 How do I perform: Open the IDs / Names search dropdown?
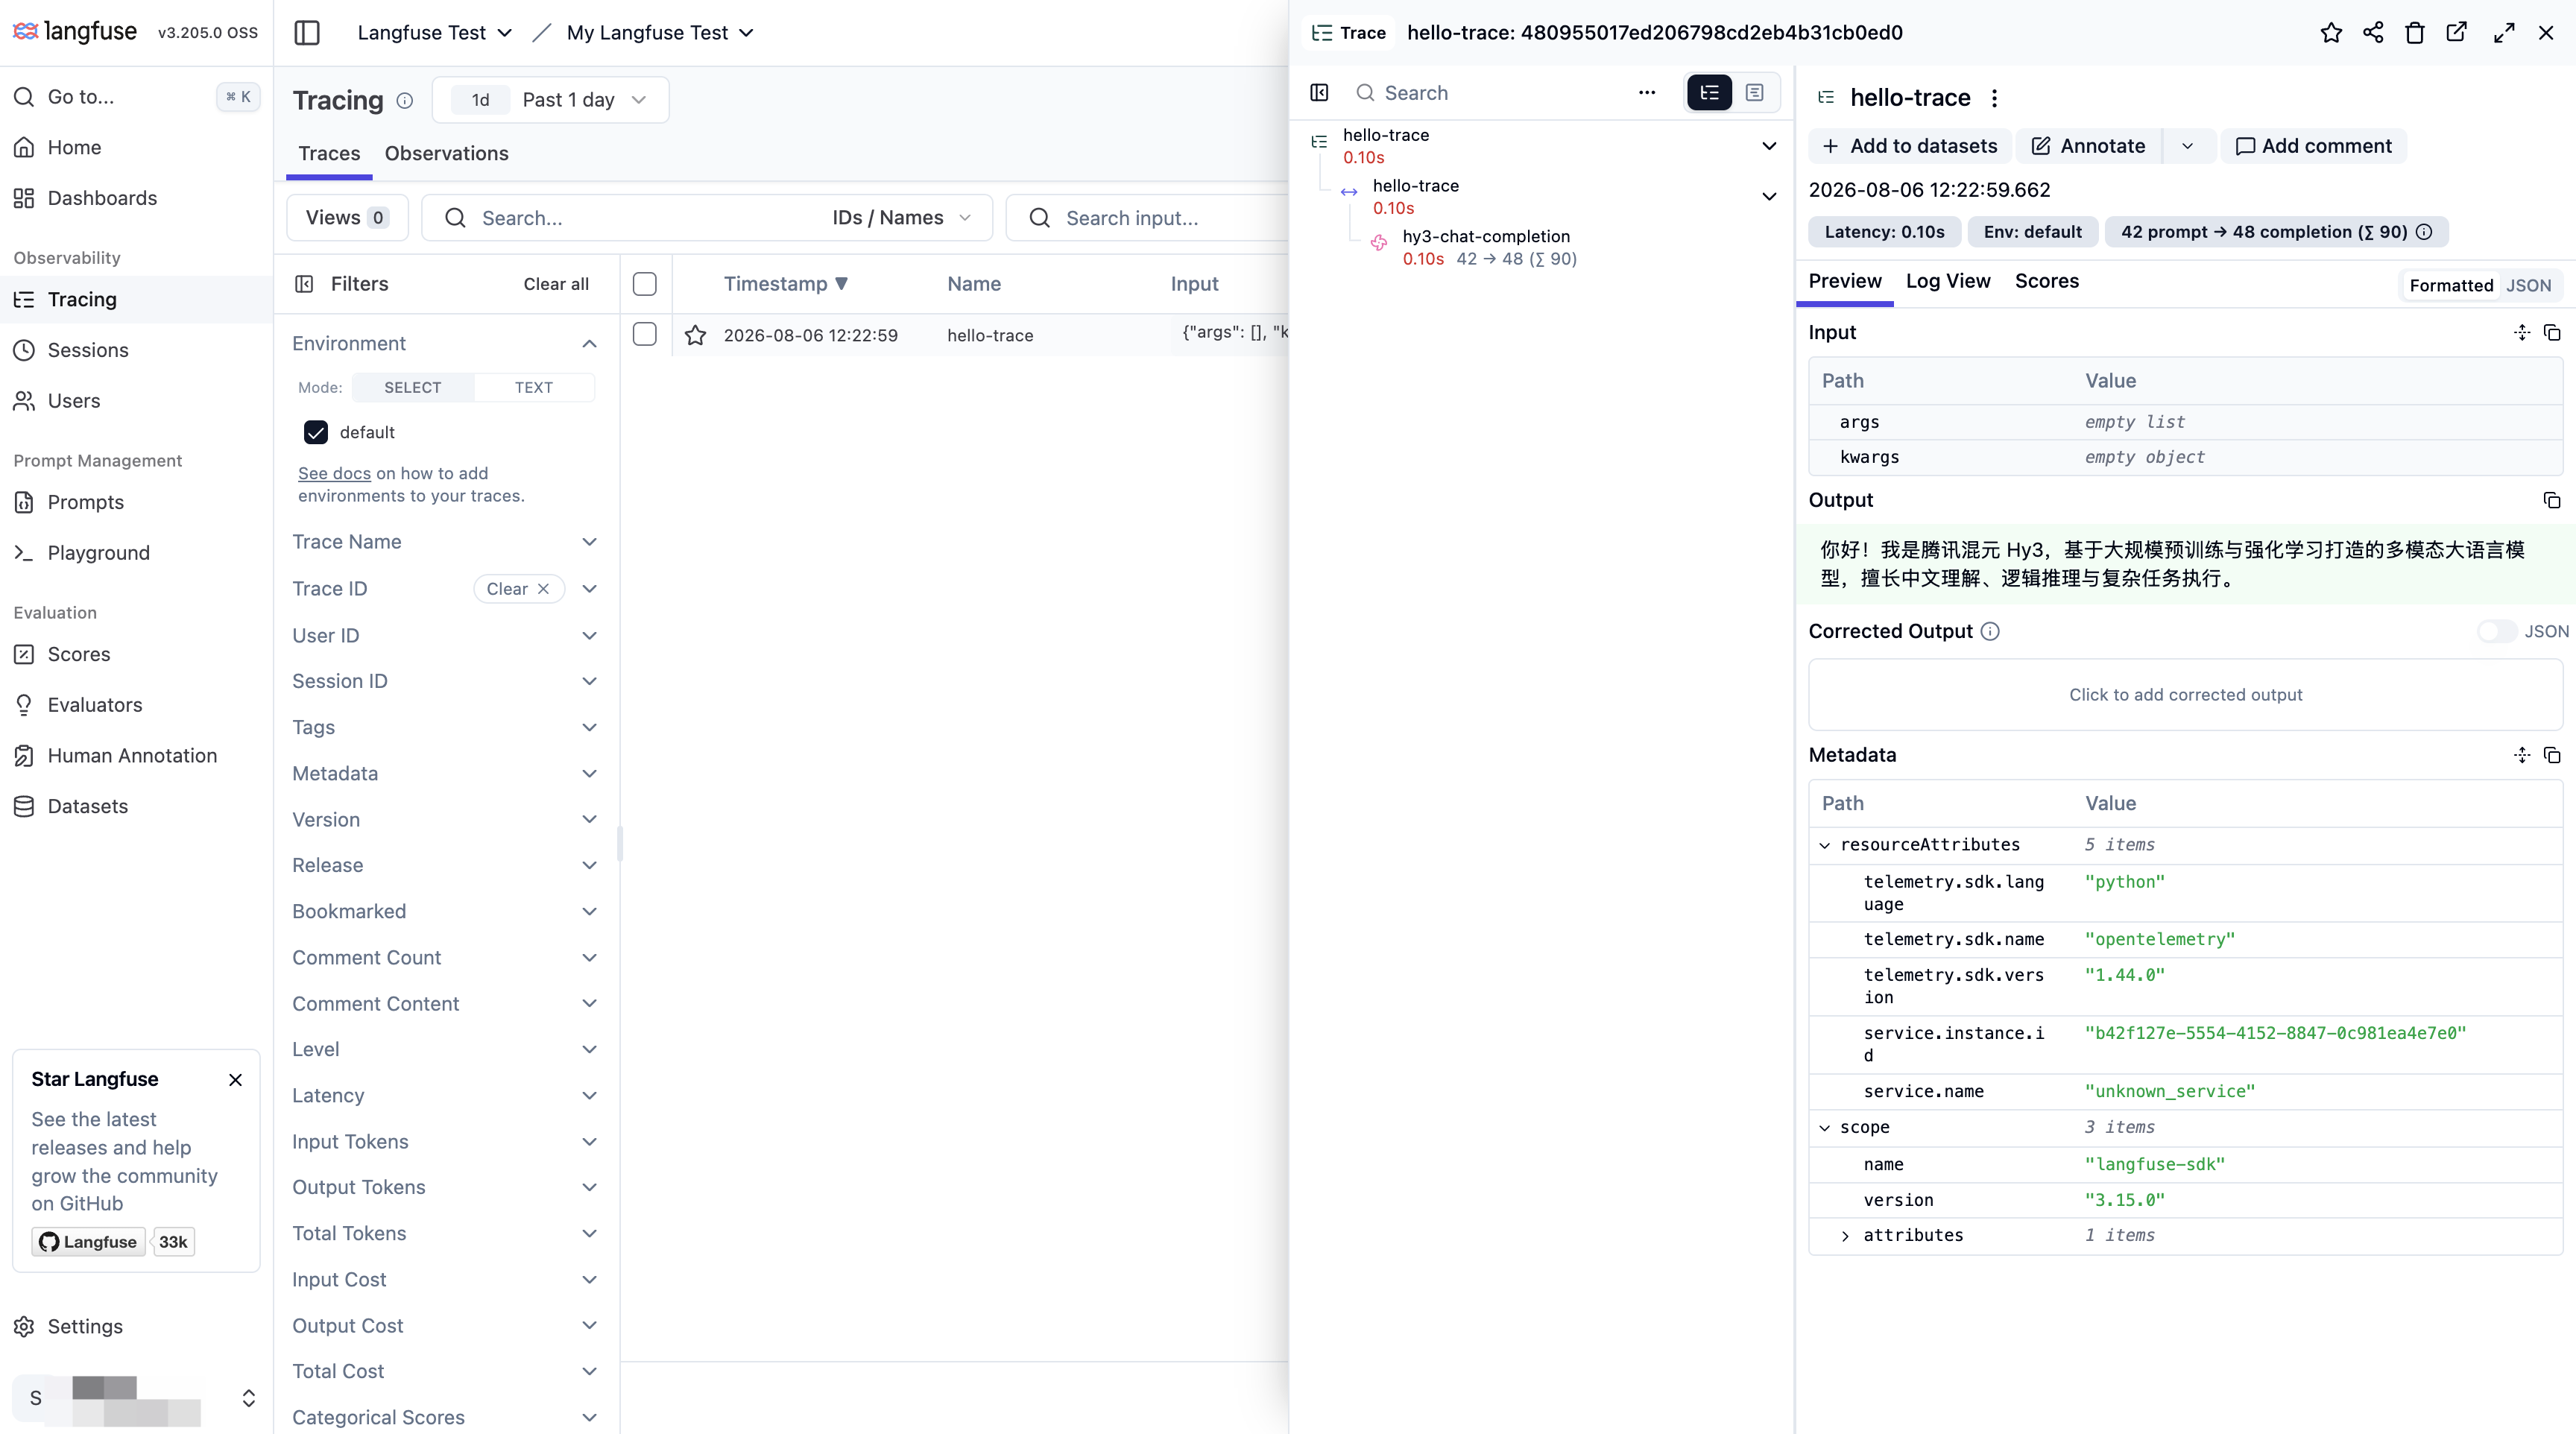click(x=902, y=218)
